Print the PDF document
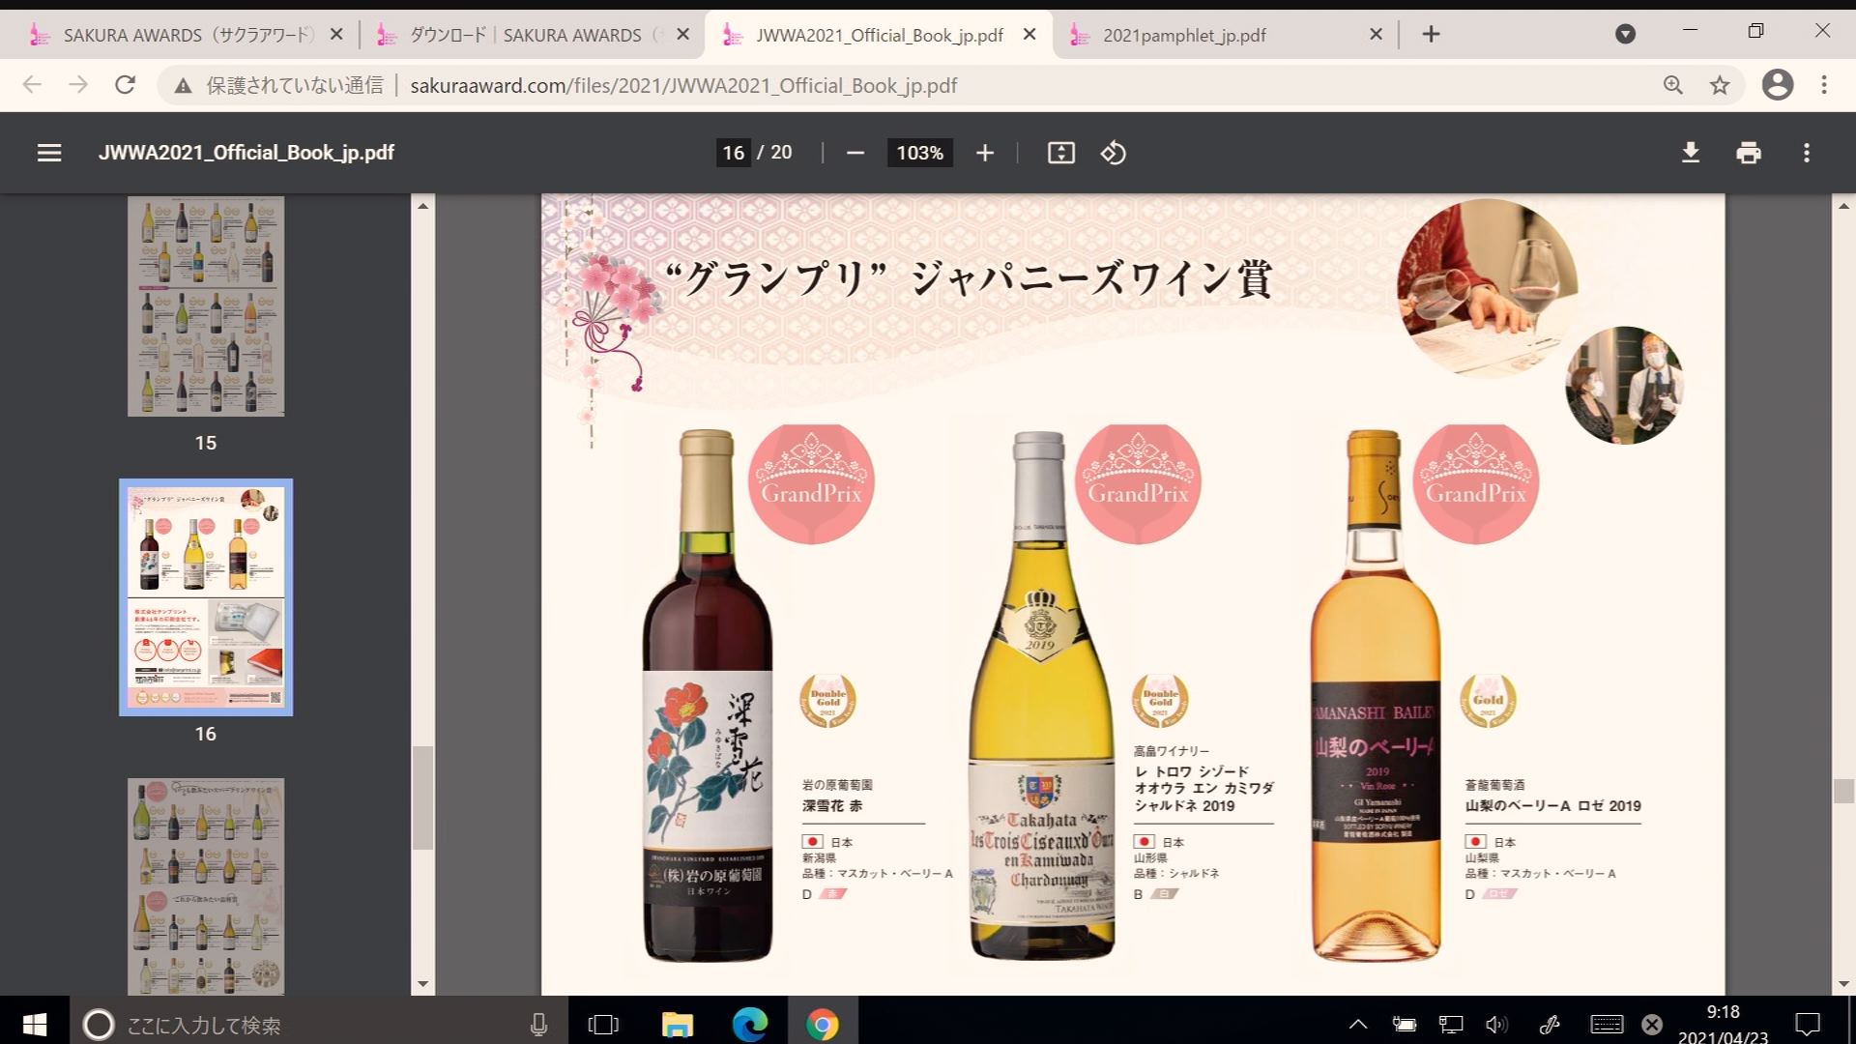The height and width of the screenshot is (1044, 1856). click(x=1748, y=153)
